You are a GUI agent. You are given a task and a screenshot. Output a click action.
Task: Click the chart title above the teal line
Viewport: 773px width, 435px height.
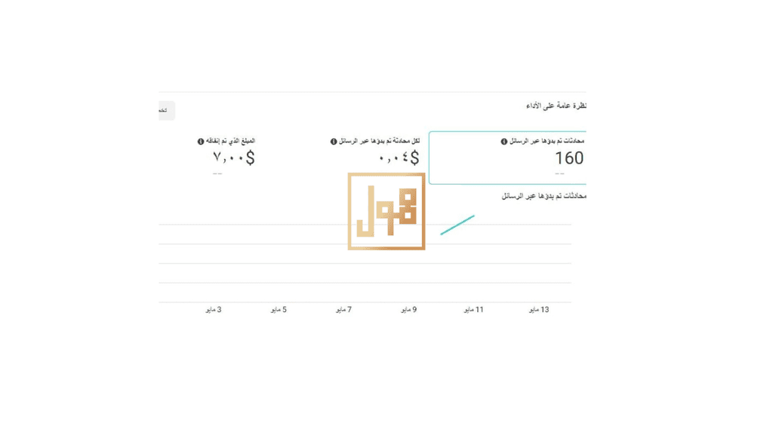tap(544, 196)
